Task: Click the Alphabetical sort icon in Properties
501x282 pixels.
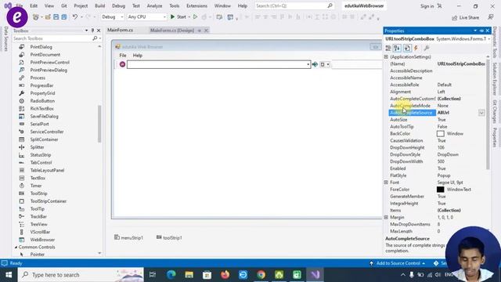Action: pos(397,48)
